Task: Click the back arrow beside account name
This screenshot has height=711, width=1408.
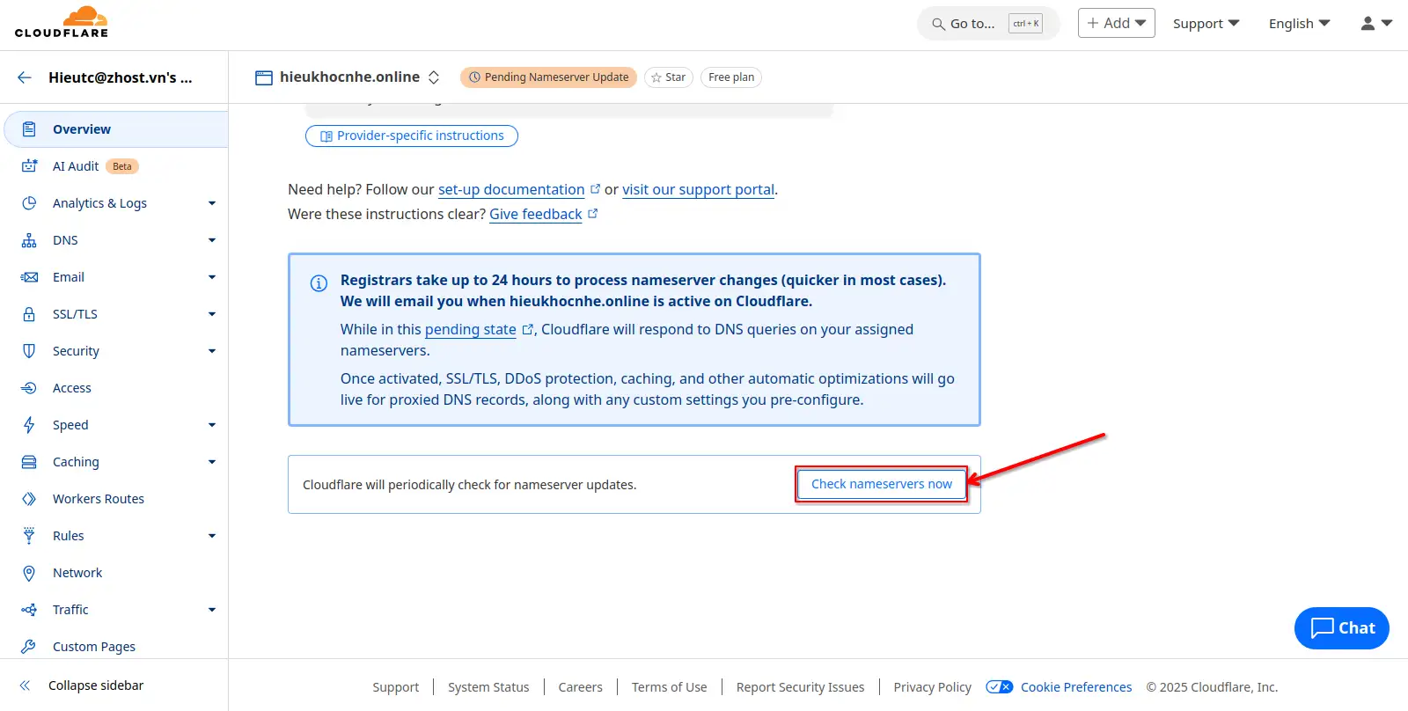Action: 25,77
